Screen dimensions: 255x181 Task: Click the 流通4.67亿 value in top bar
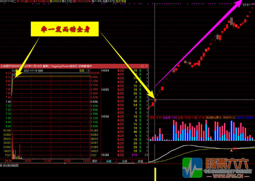click(x=109, y=1)
